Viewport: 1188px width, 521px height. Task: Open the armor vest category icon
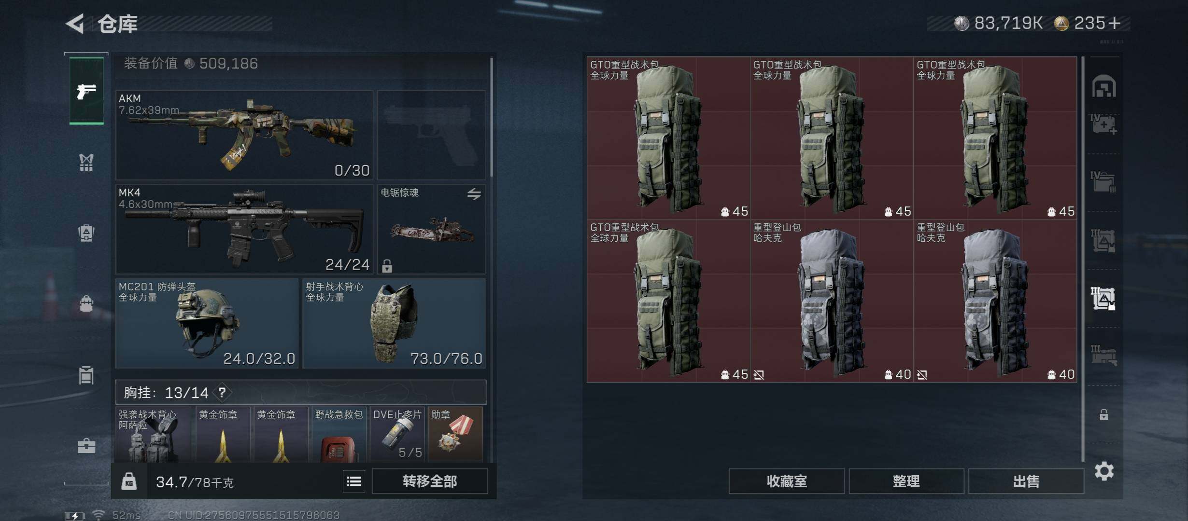point(86,163)
